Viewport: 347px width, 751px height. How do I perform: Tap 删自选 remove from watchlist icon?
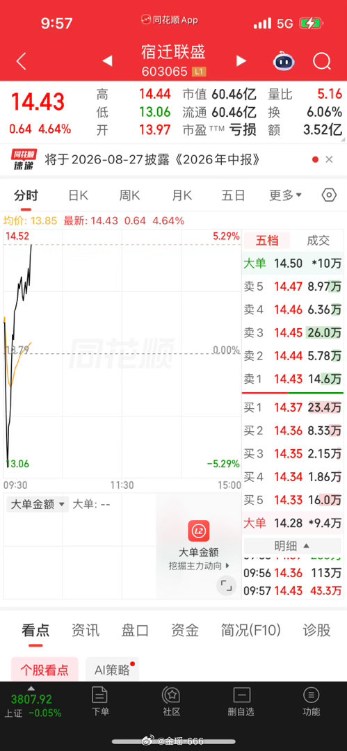point(241,702)
